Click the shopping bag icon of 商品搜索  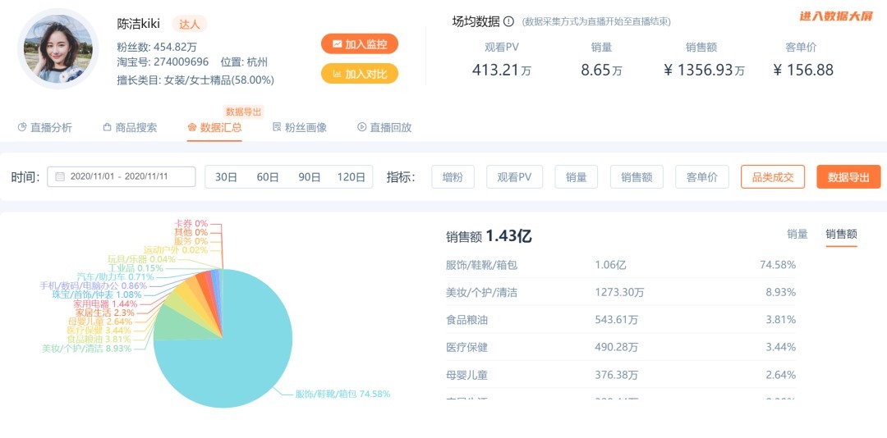click(x=107, y=127)
